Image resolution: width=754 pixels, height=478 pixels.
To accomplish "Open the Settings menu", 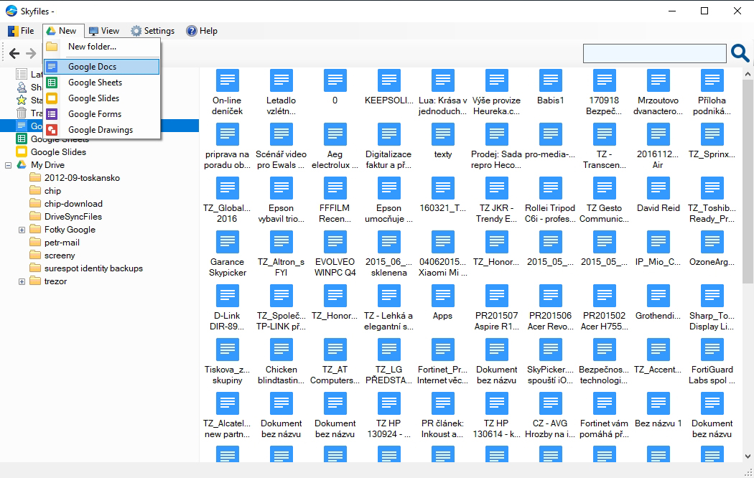I will point(152,31).
